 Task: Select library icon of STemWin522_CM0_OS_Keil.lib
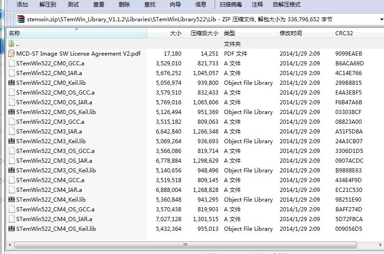click(12, 112)
